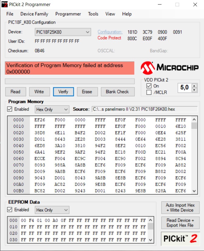Toggle the /MCLR checkbox
The height and width of the screenshot is (251, 204).
[x=149, y=92]
